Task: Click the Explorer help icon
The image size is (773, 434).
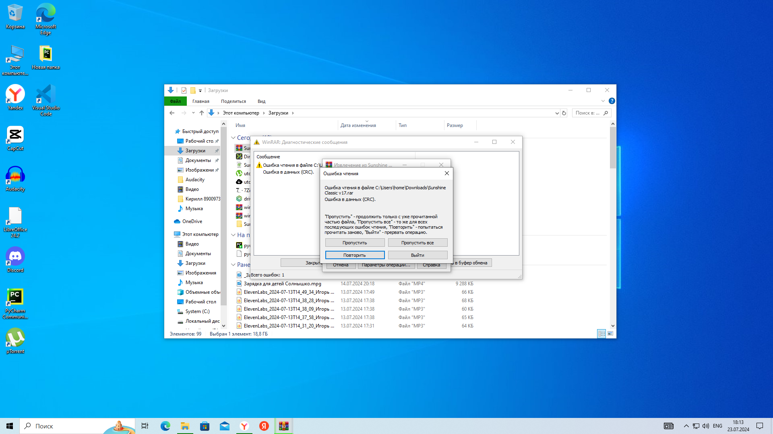Action: tap(612, 101)
